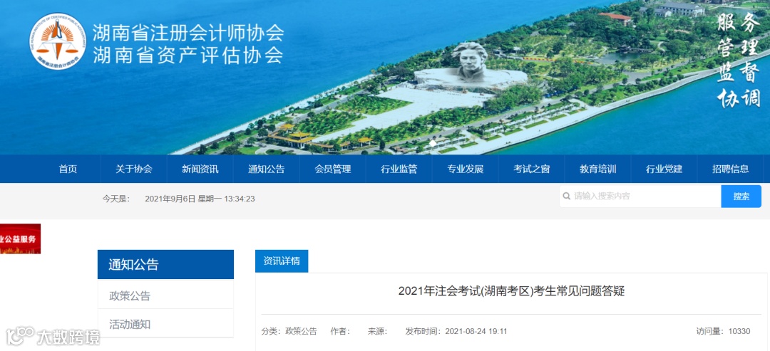Open the 会员管理 navigation menu
Screen dimensions: 770x351
(333, 169)
